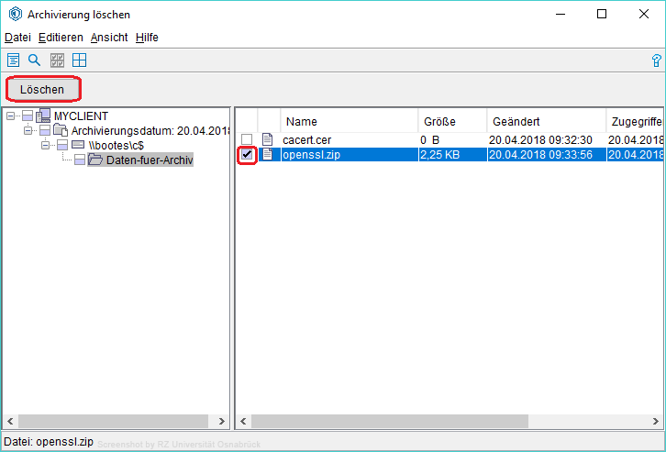The height and width of the screenshot is (452, 666).
Task: Click the Daten-fuer-Archiv folder icon
Action: tap(95, 160)
